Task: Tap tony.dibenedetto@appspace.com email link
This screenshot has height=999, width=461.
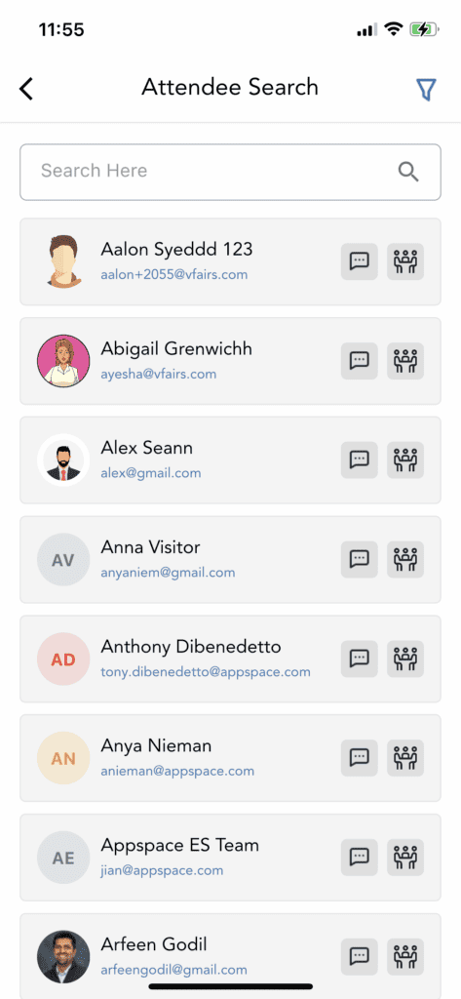Action: [206, 672]
